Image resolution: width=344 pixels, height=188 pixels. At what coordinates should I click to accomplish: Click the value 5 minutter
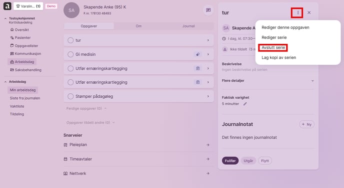point(230,104)
